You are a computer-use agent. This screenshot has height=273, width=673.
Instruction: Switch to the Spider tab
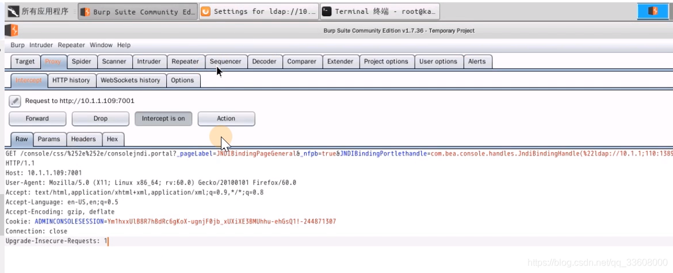(82, 62)
